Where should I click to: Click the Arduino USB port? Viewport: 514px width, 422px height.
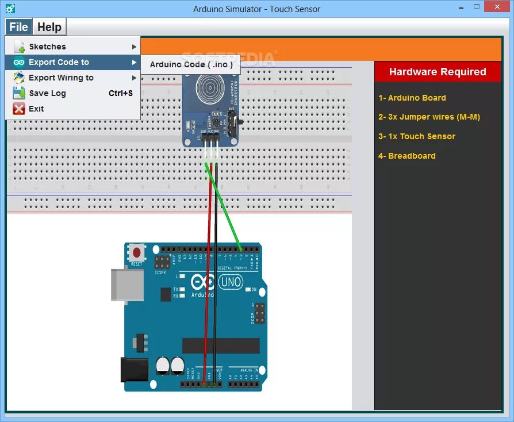127,285
